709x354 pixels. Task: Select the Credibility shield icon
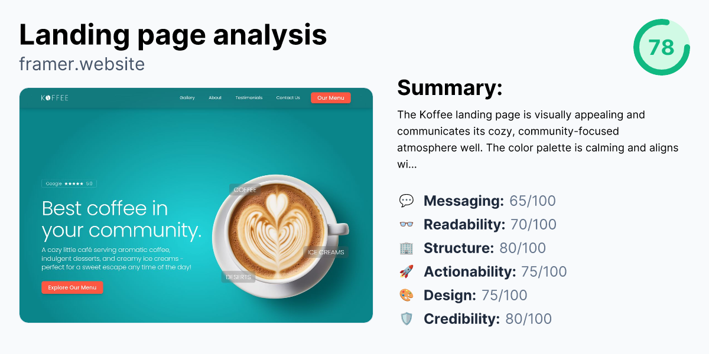click(407, 319)
